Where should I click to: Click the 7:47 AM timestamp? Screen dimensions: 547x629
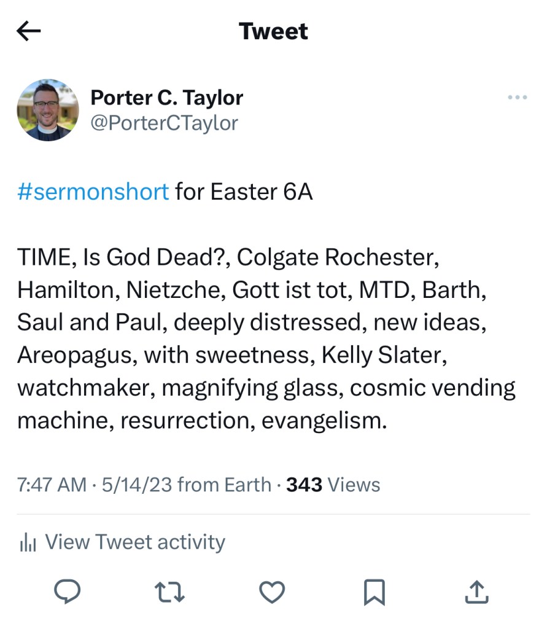(52, 485)
